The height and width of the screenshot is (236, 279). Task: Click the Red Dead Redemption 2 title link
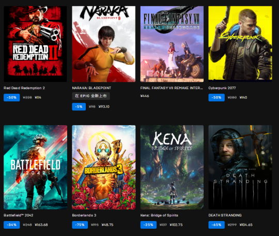(24, 88)
